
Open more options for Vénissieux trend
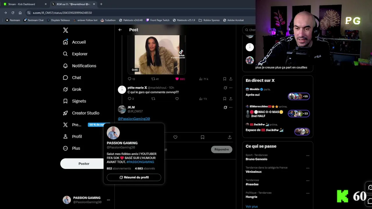click(x=308, y=168)
